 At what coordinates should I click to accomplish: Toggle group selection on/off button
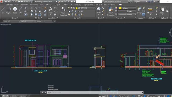[x=143, y=14]
